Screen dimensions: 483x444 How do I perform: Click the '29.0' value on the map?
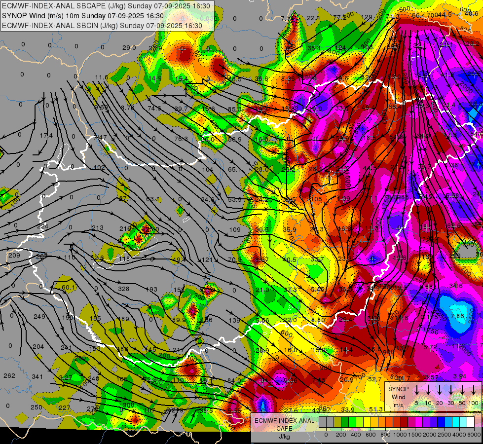coord(129,48)
